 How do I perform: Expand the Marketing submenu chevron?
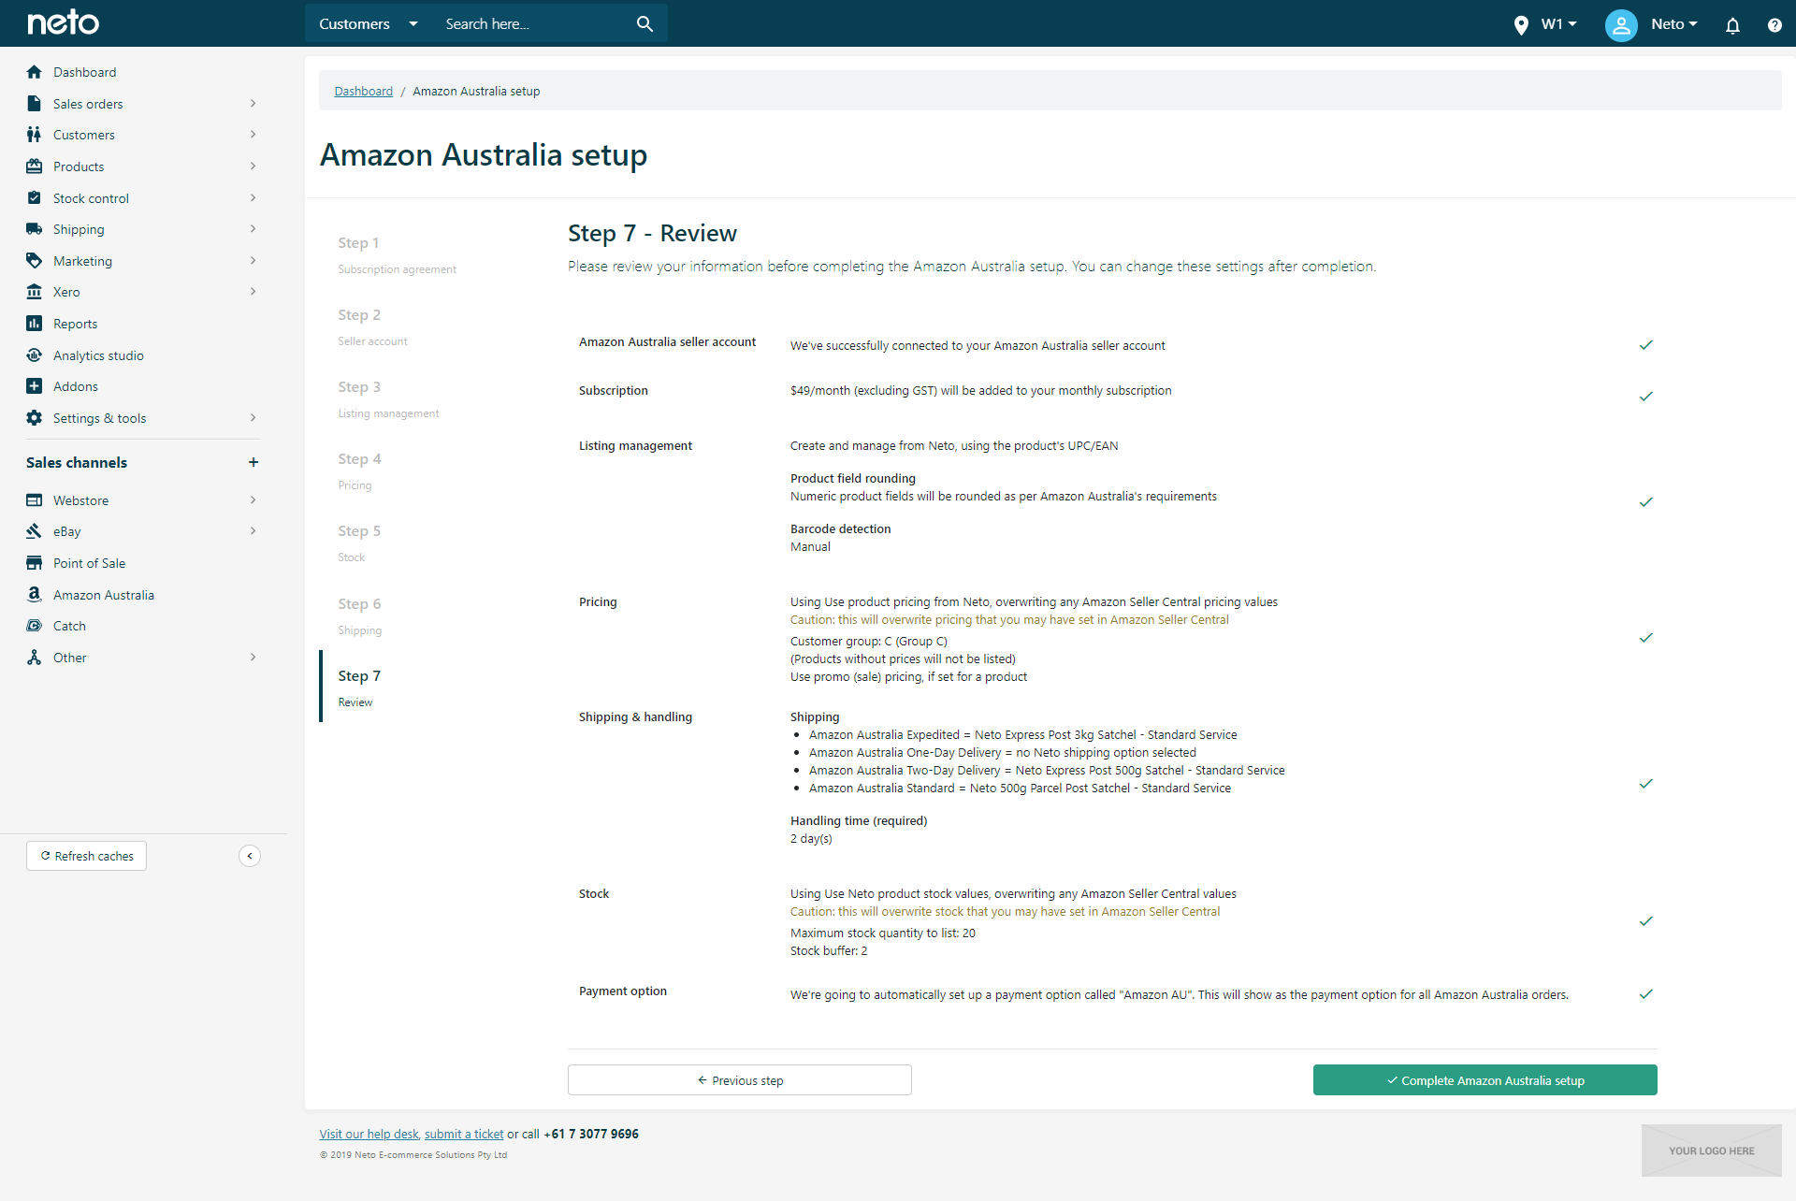(253, 261)
